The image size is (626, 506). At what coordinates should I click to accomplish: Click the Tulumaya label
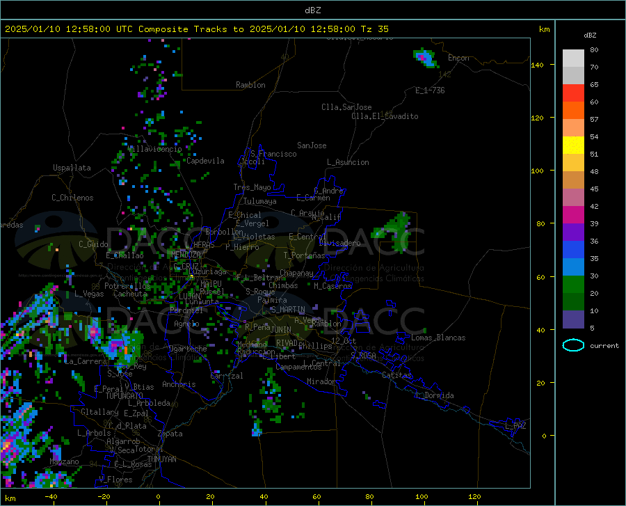260,201
